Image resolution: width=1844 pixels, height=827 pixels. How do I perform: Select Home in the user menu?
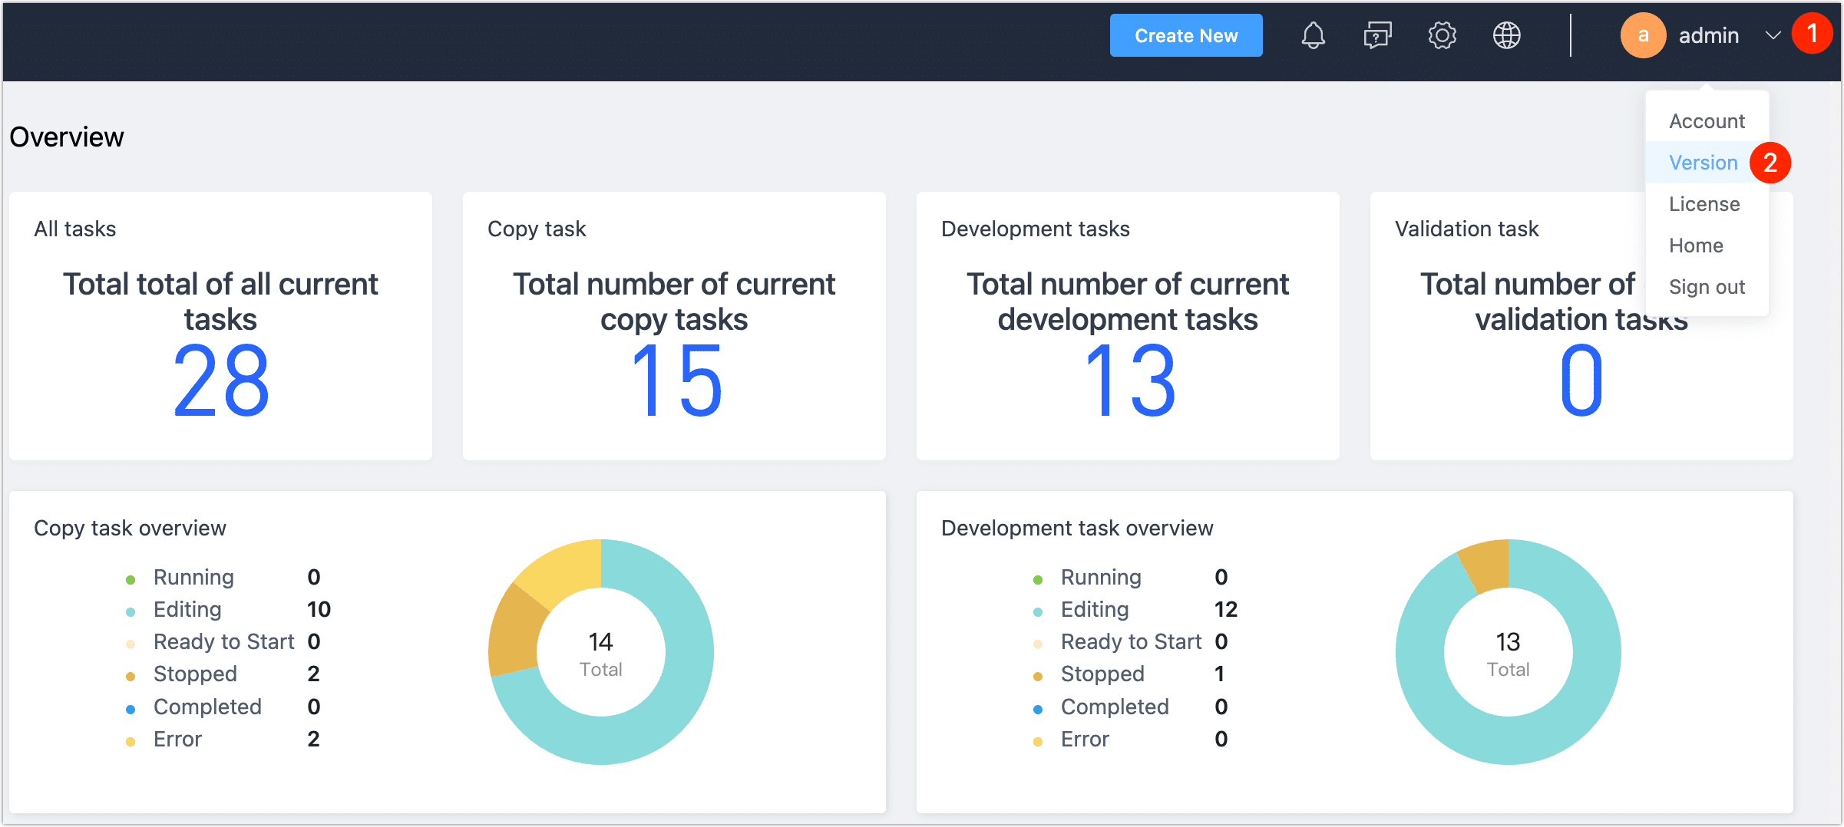(x=1696, y=245)
